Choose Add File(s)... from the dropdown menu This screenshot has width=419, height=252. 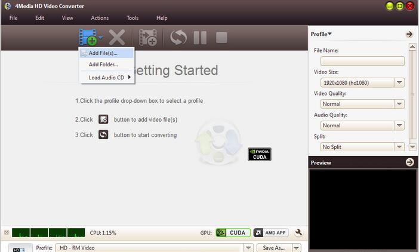click(x=107, y=53)
